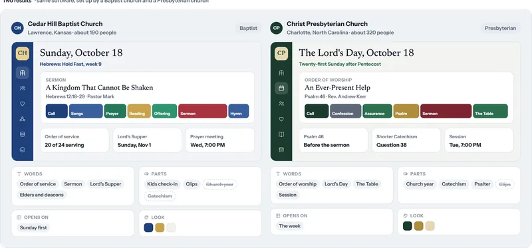
Task: Pick the gold swatch in Cedar Hill Look
Action: tap(160, 227)
